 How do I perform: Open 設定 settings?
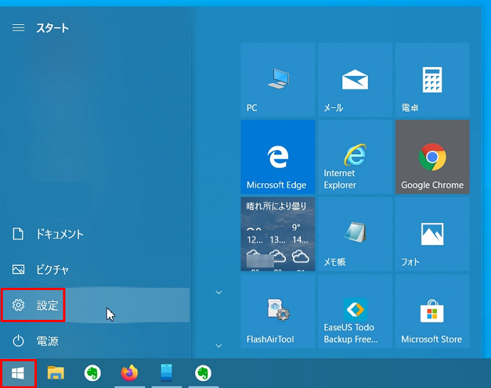pyautogui.click(x=95, y=305)
